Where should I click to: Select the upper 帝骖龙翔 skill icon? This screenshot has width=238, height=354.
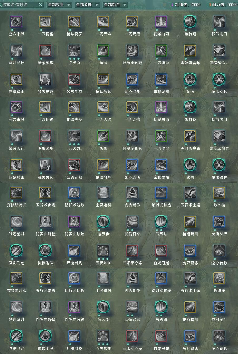click(x=161, y=79)
